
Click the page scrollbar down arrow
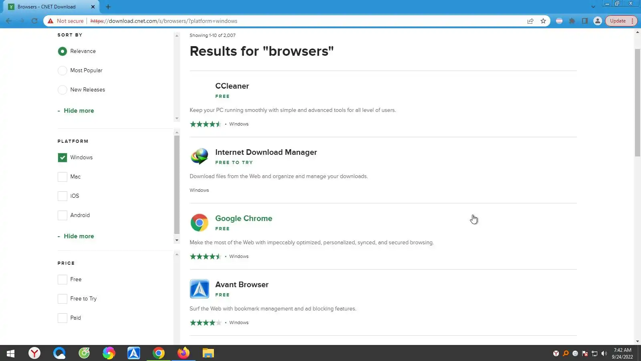pyautogui.click(x=637, y=342)
